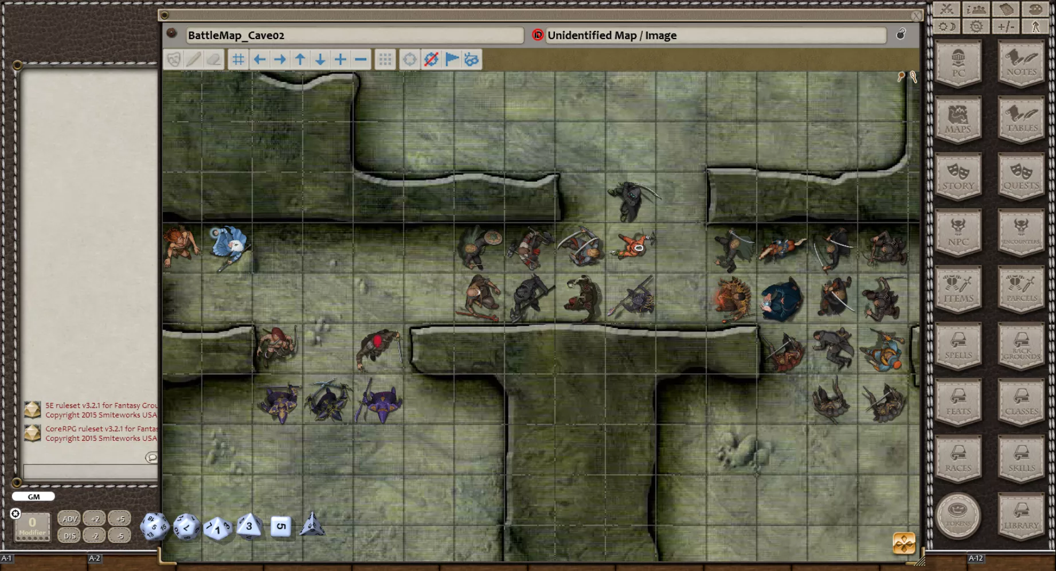Pick the d20 die
The image size is (1056, 571).
coord(155,526)
